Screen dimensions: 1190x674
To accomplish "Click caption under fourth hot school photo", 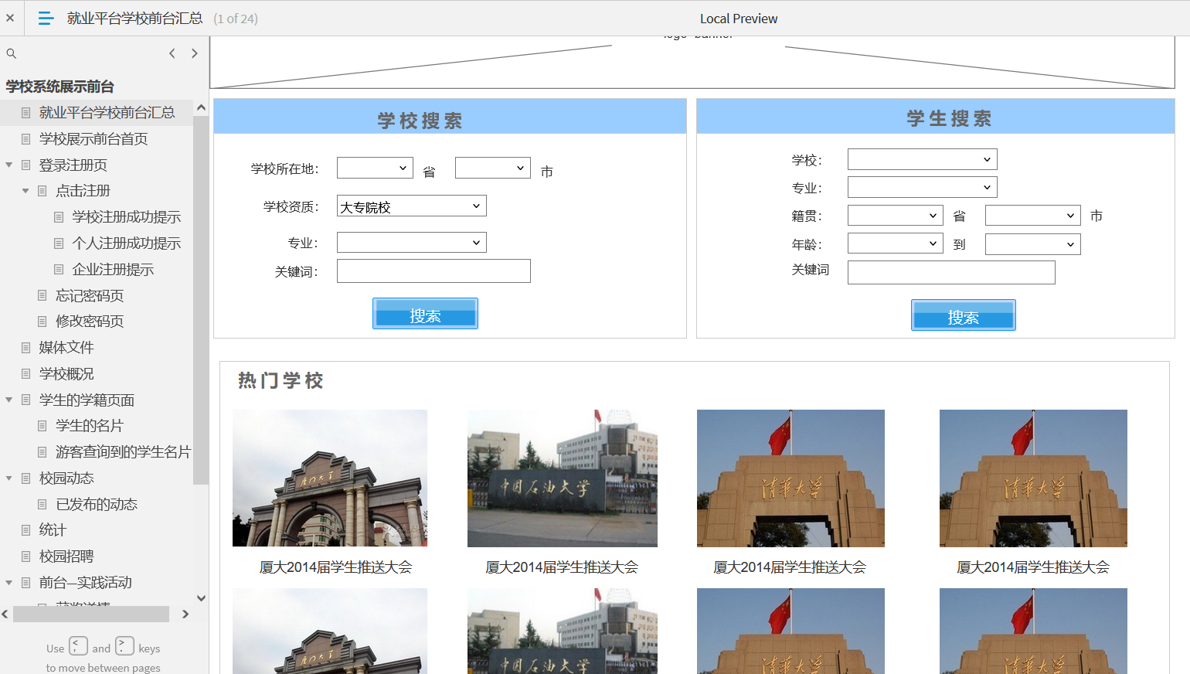I will click(1033, 567).
